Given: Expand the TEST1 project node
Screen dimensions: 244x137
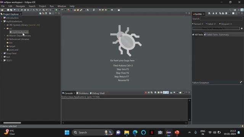Looking at the screenshot, I should (2, 61).
